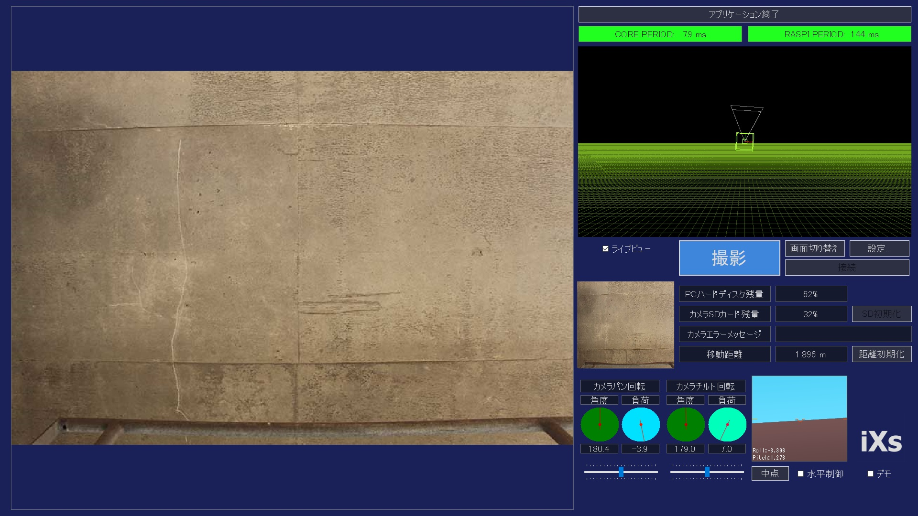This screenshot has width=918, height=516.
Task: Click the 画面切り替え button
Action: coord(814,248)
